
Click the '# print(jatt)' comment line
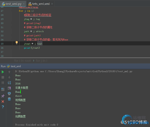[x=32, y=35]
